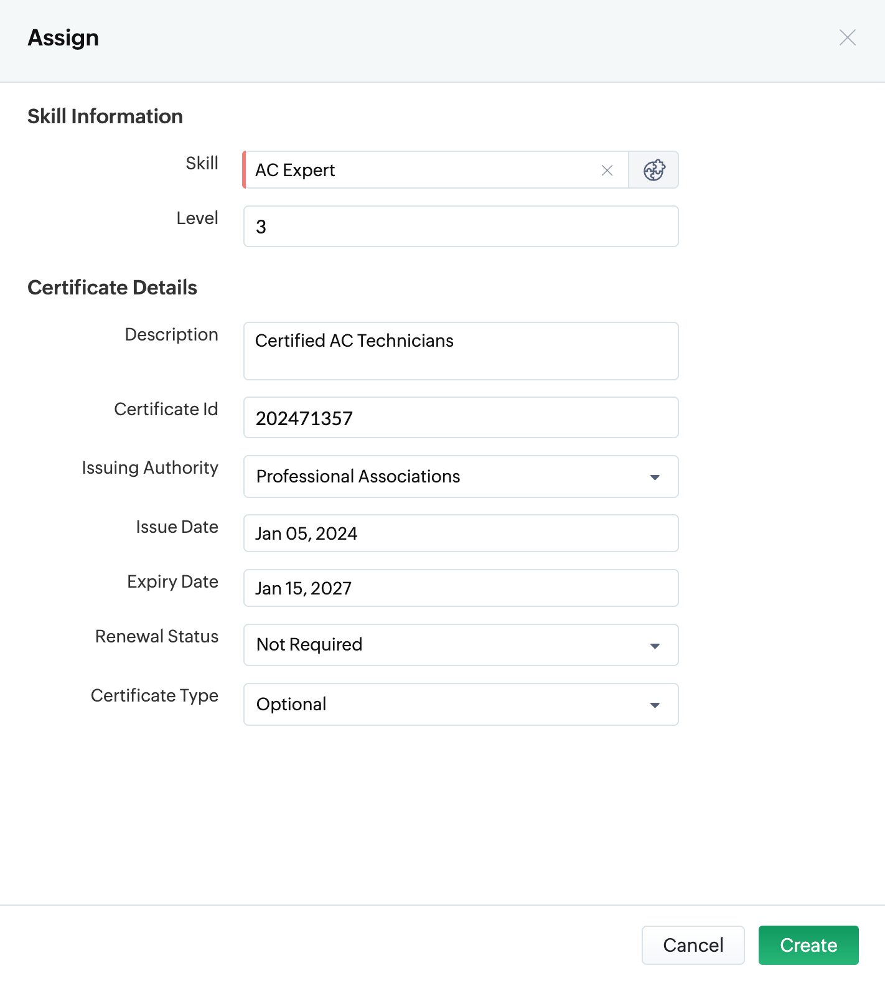
Task: Click the green Create button
Action: (808, 945)
